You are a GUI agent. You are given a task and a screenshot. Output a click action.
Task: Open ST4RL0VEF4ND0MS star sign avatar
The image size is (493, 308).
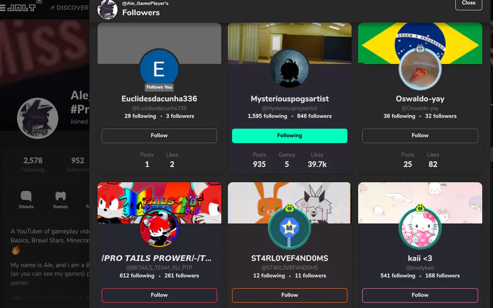click(x=289, y=229)
